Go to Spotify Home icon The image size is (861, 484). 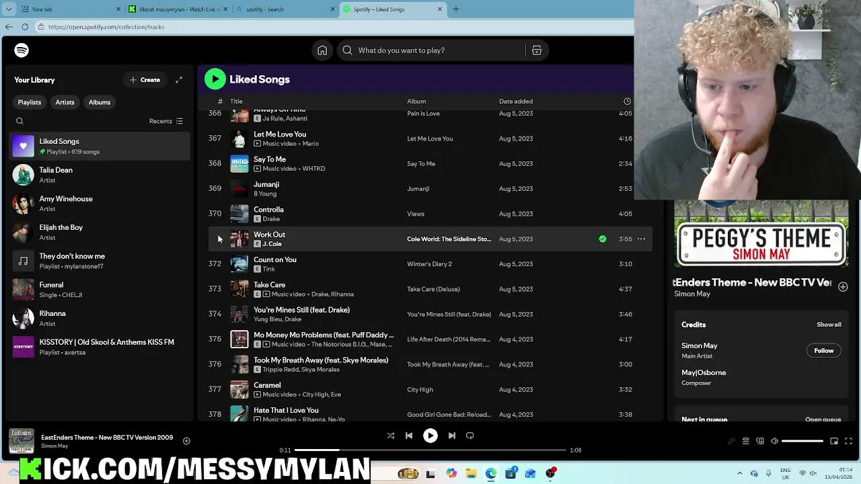[x=322, y=50]
